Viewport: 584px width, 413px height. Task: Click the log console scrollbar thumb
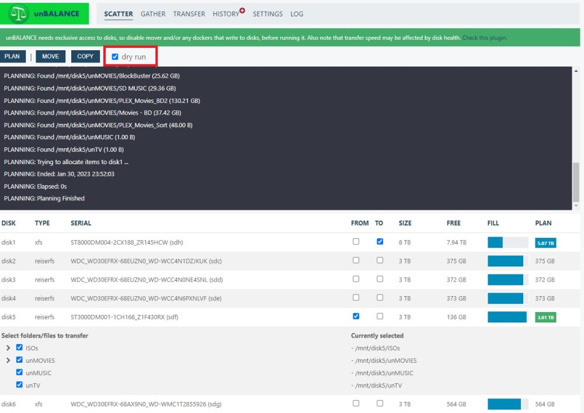pyautogui.click(x=576, y=182)
